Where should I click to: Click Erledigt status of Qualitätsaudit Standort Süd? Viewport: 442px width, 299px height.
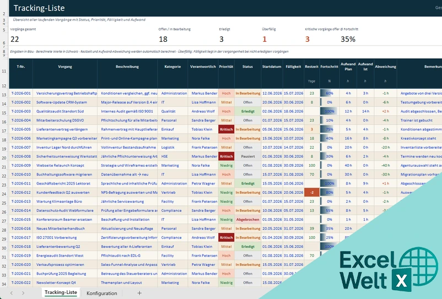pyautogui.click(x=248, y=111)
